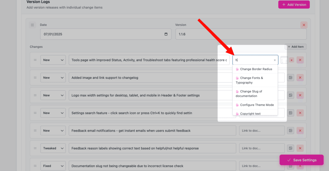329x171 pixels.
Task: Open type dropdown for Tools page row
Action: 53,60
